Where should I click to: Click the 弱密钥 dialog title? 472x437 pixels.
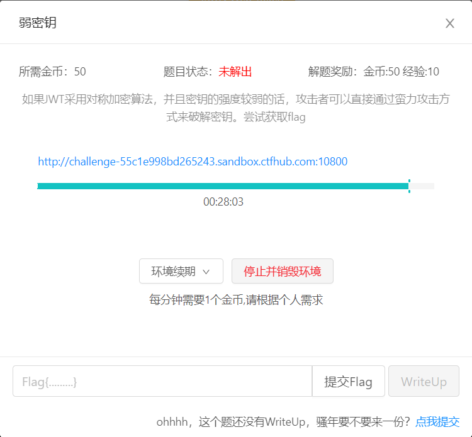pos(38,23)
